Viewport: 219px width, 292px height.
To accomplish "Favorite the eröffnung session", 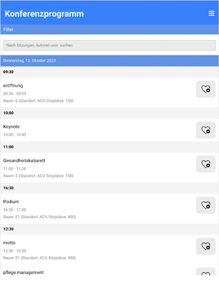I will 206,89.
